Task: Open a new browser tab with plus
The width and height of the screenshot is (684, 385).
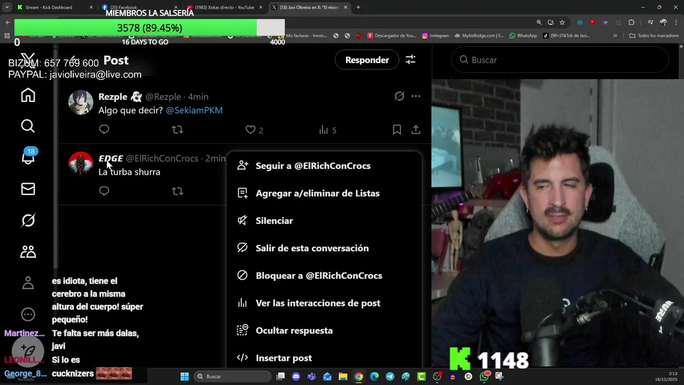Action: coord(358,7)
